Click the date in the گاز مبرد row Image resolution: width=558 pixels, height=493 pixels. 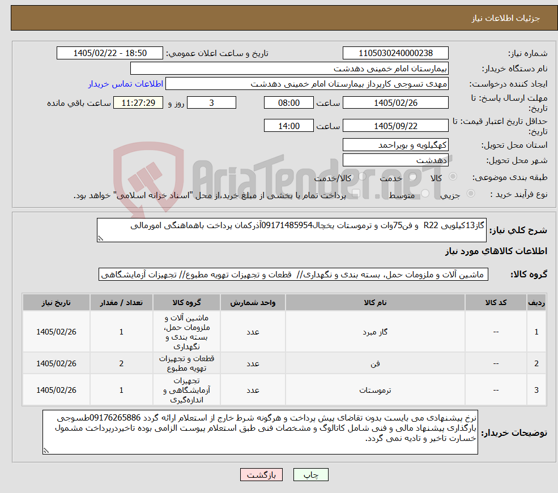click(x=56, y=332)
